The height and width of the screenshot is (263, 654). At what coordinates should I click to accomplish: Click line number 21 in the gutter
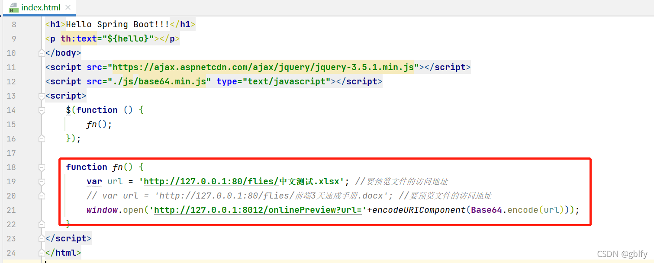click(x=12, y=210)
